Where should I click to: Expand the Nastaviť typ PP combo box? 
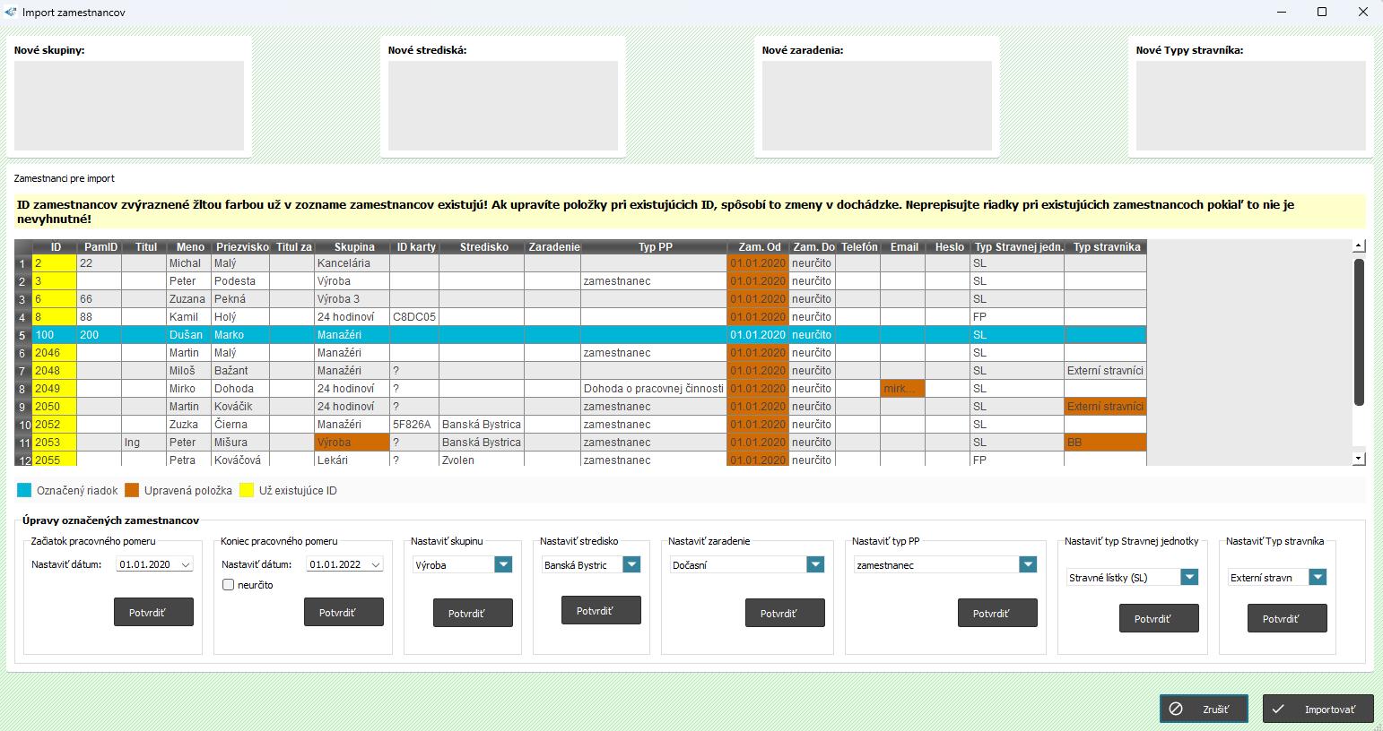click(x=1027, y=564)
